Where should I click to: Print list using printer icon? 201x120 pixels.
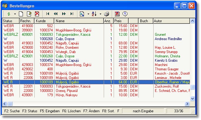coord(107,14)
